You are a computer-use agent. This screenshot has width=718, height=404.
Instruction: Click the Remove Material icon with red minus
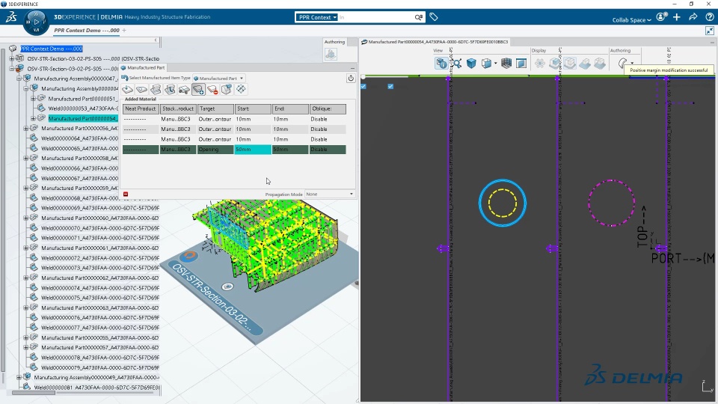coord(212,89)
